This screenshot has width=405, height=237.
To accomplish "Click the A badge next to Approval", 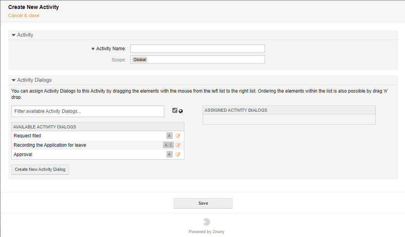I will coord(169,154).
